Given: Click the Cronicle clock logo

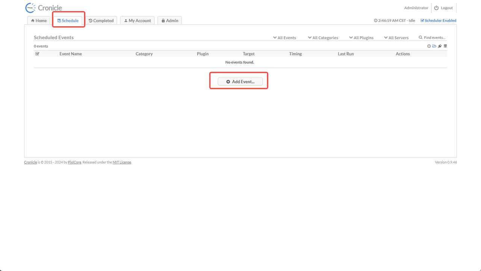Looking at the screenshot, I should 30,8.
